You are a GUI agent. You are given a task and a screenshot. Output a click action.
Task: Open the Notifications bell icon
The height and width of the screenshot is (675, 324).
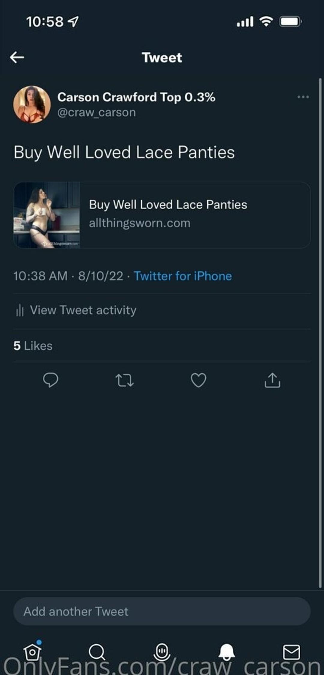[226, 652]
